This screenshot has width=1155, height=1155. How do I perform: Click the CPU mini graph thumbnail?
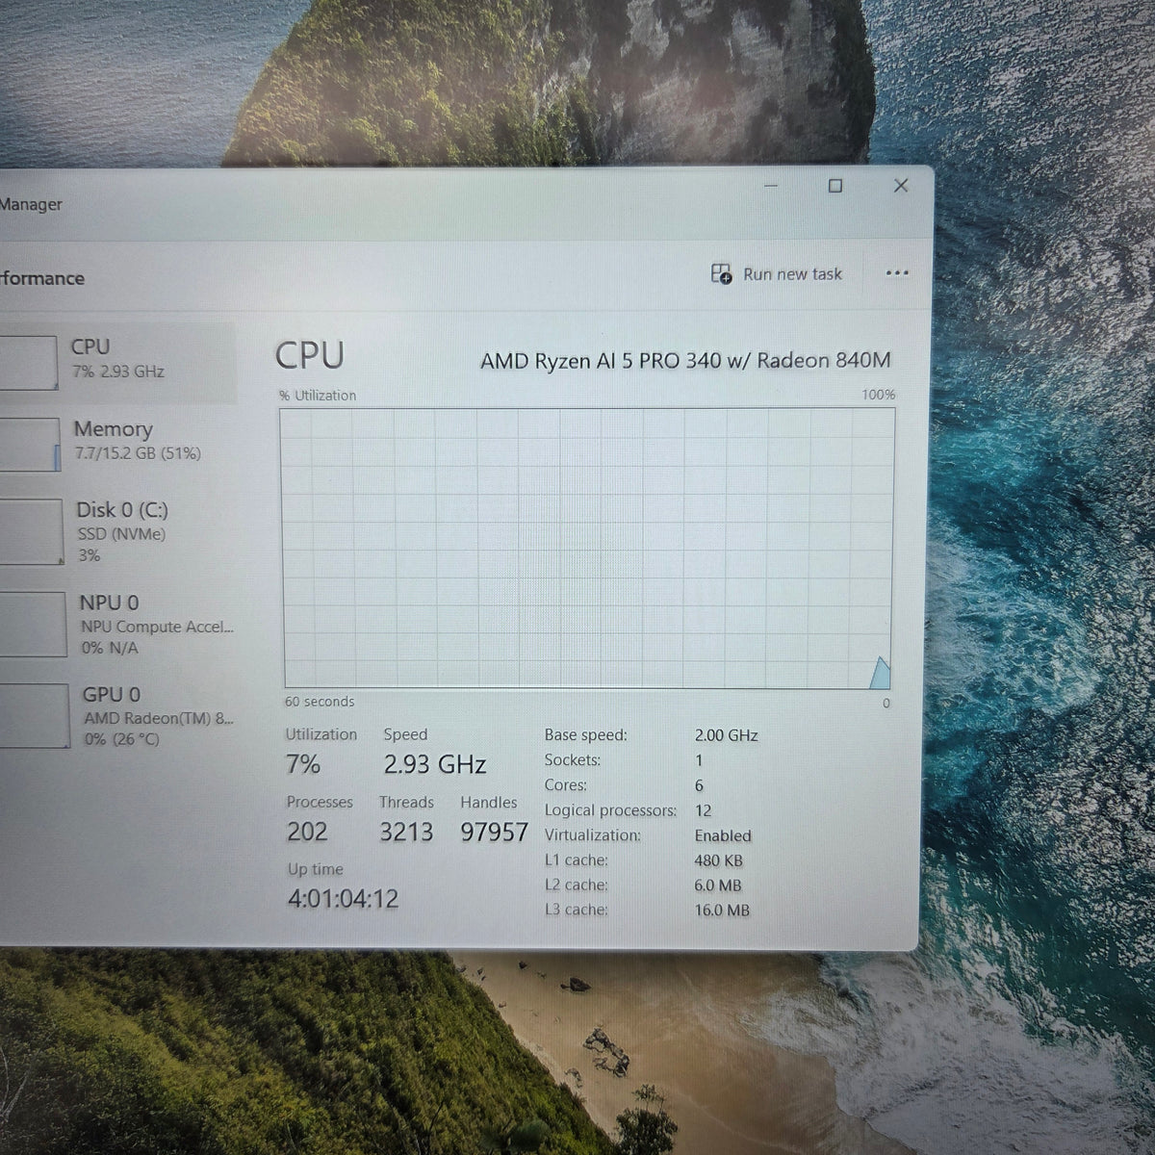pyautogui.click(x=27, y=363)
